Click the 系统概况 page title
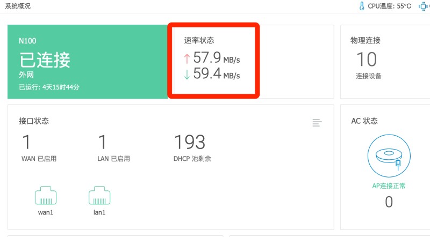 18,6
